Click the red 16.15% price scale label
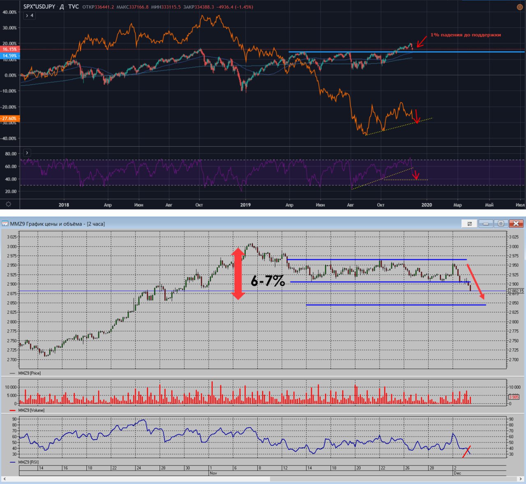This screenshot has height=484, width=526. click(x=9, y=49)
